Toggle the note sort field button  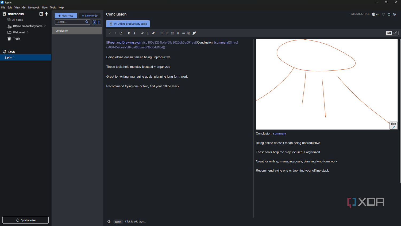pos(94,22)
